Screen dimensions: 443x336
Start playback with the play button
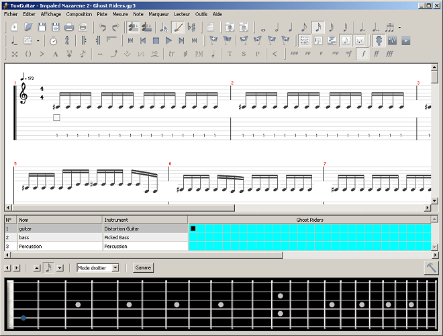click(168, 41)
